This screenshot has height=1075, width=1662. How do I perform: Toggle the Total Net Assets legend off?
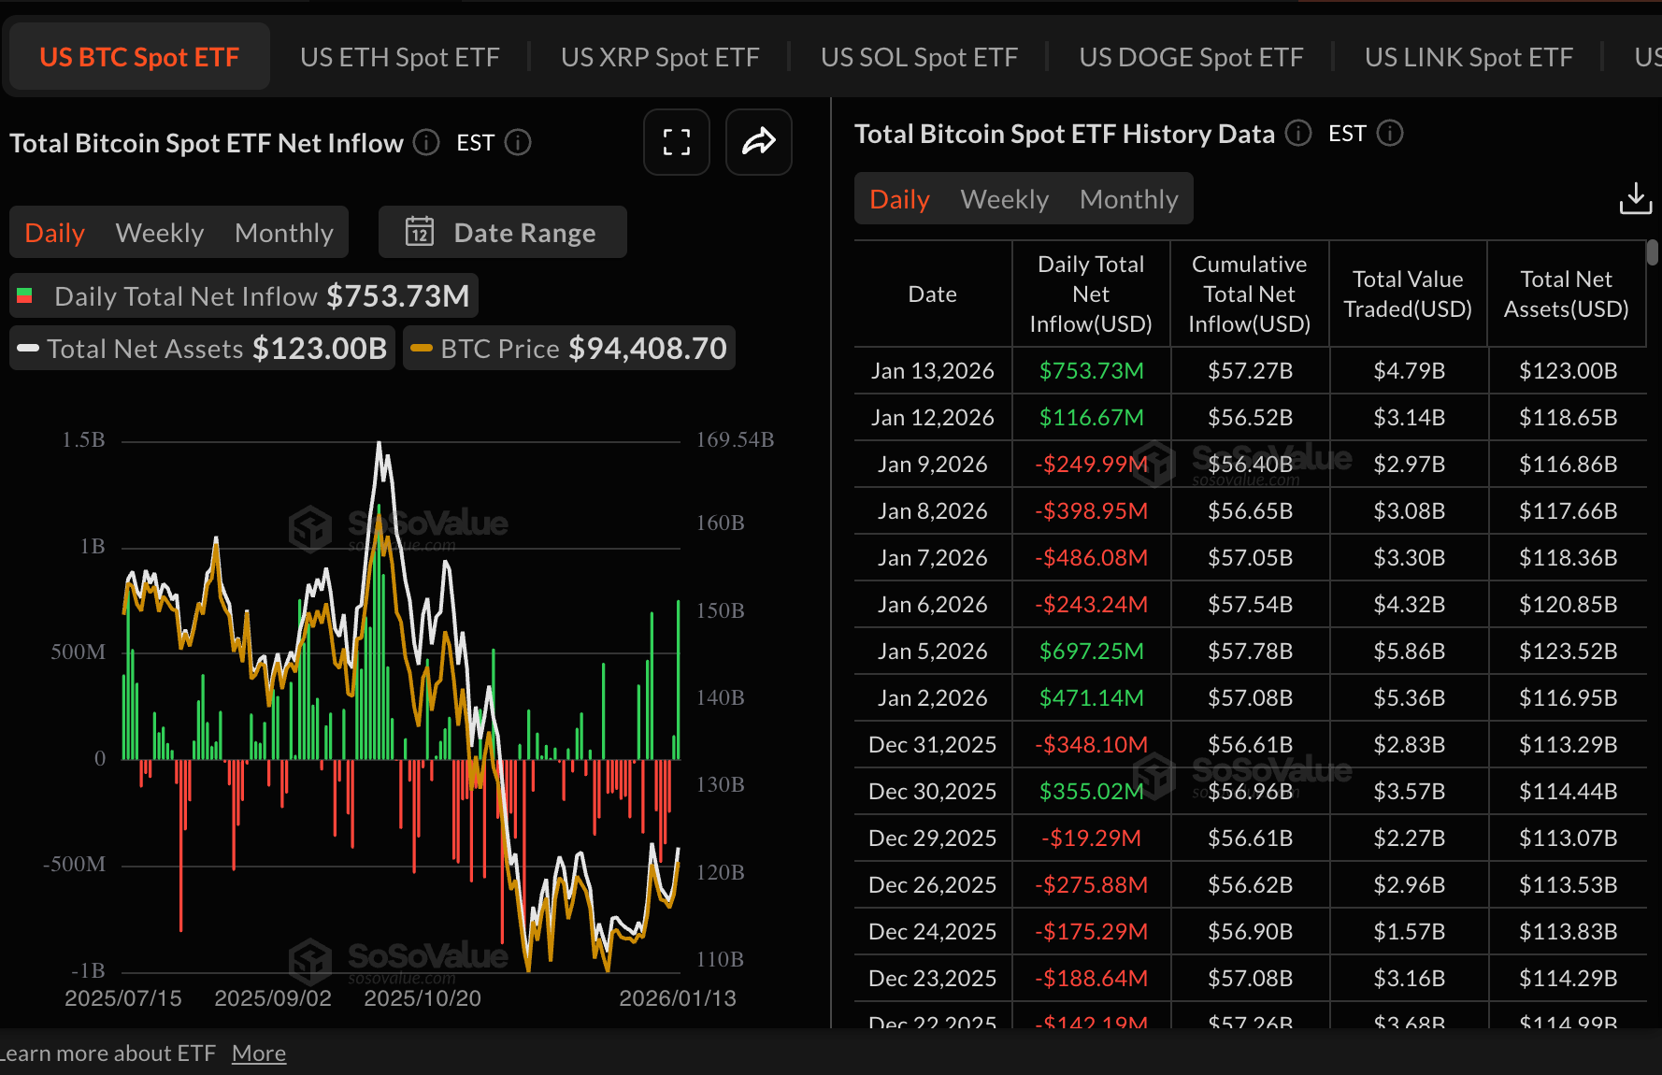[x=201, y=348]
